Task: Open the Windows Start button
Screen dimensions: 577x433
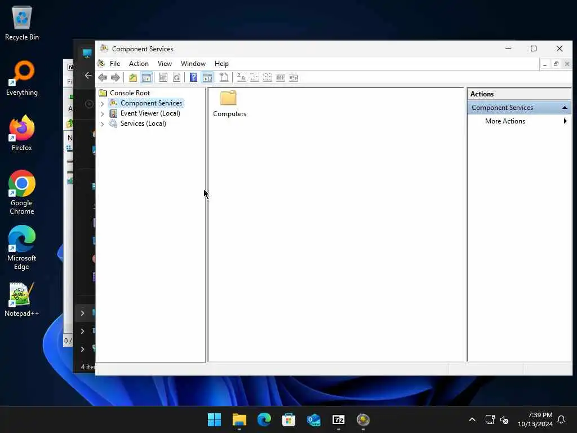Action: click(x=214, y=419)
